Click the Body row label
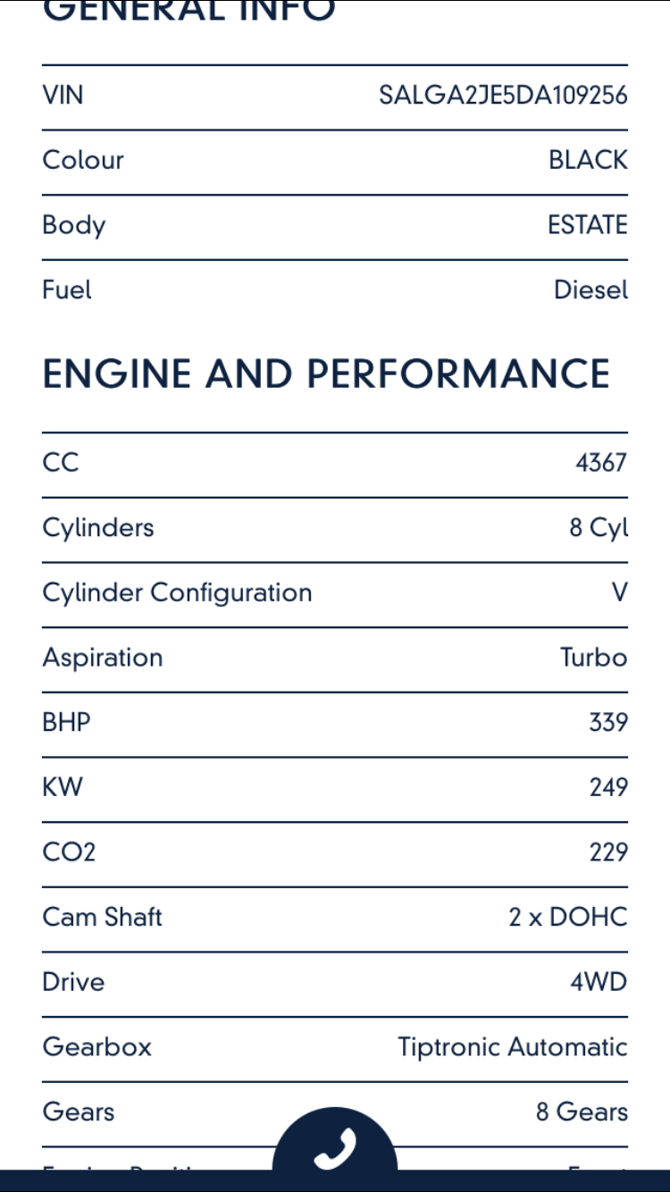The height and width of the screenshot is (1192, 670). (74, 225)
